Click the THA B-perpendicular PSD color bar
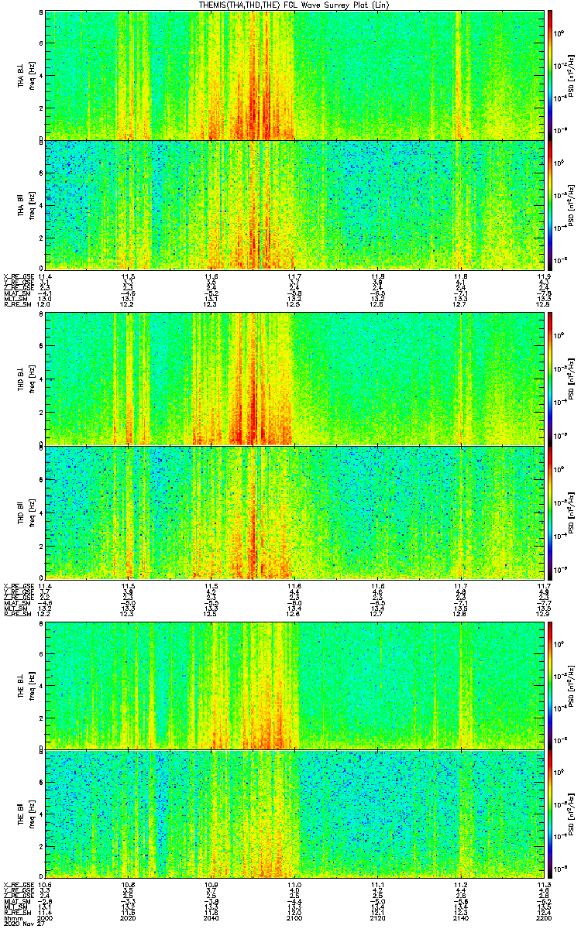This screenshot has width=581, height=929. [551, 75]
